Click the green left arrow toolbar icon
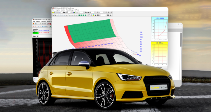Viewport: 211px width, 112px height. (70, 15)
